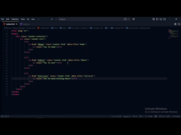Click the curly braces status icon
181x135 pixels.
tap(146, 116)
